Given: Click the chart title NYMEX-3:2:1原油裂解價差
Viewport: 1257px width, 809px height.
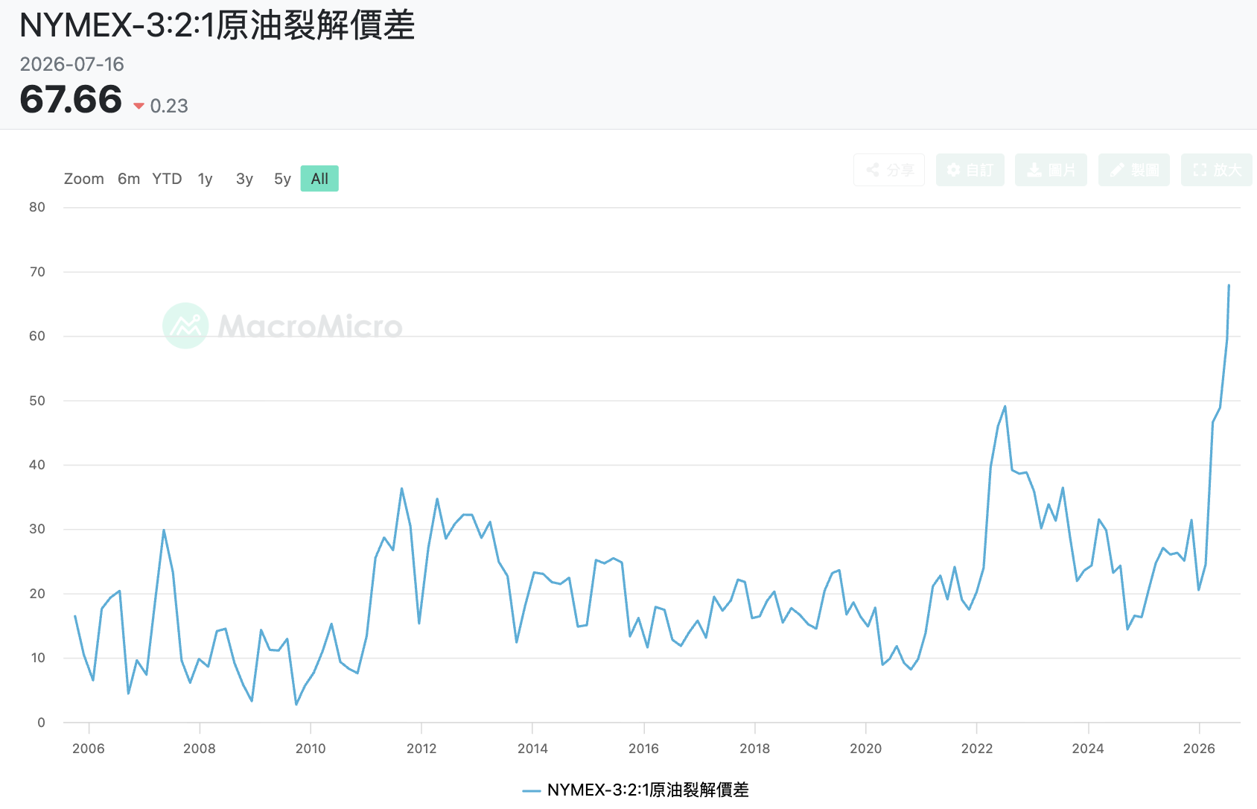Looking at the screenshot, I should (x=217, y=25).
